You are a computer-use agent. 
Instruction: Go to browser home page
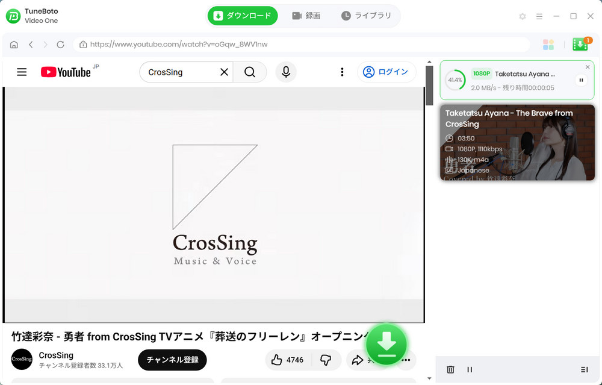pos(14,45)
